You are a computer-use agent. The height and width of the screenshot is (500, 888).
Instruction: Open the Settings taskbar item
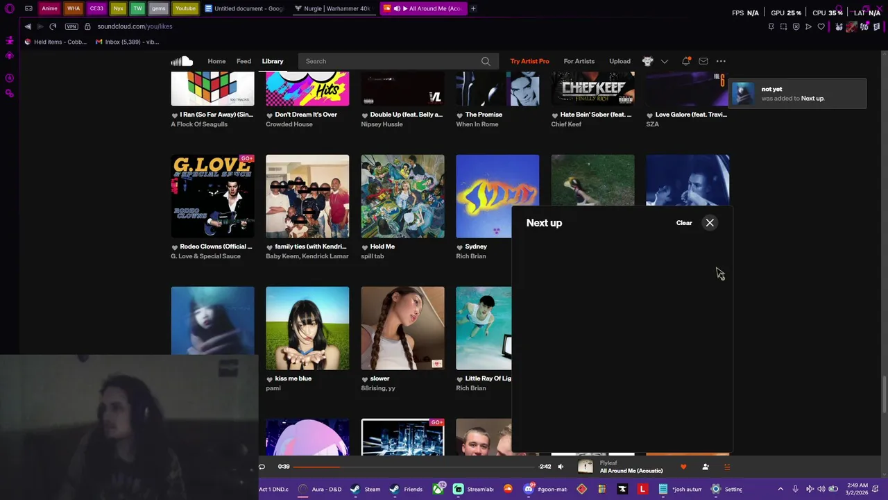pos(727,489)
